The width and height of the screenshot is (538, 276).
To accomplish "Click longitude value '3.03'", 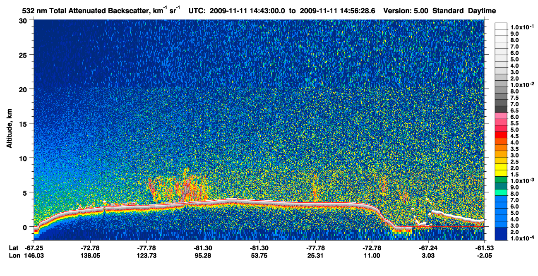I will click(428, 255).
